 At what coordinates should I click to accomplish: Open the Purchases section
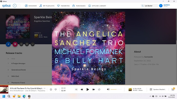[x=79, y=6]
